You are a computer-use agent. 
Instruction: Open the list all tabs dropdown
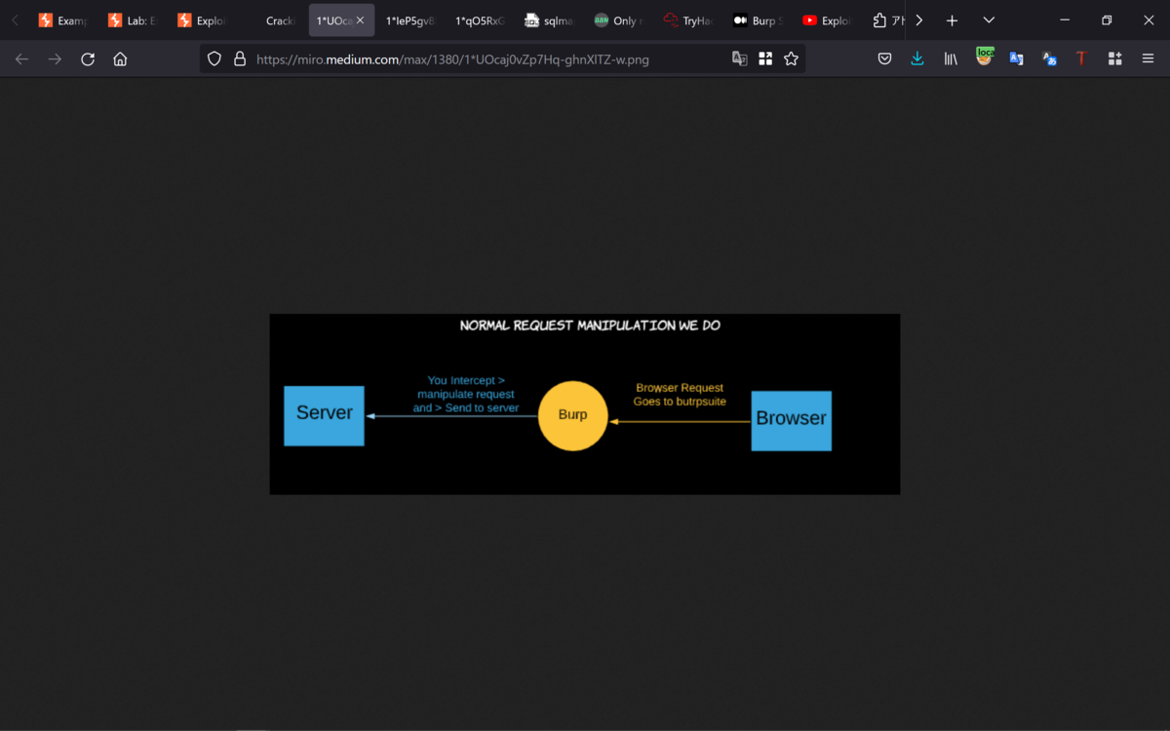[x=989, y=20]
